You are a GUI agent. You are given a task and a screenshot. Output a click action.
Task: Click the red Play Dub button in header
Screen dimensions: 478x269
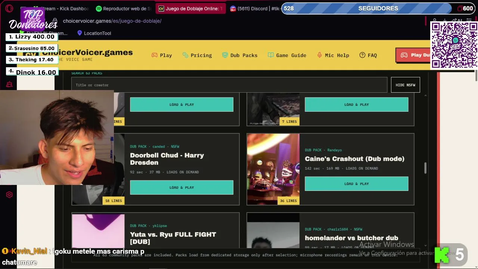[413, 55]
